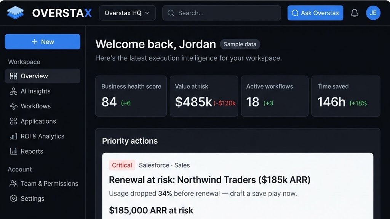
Task: Click the -$120k change value
Action: click(x=225, y=103)
